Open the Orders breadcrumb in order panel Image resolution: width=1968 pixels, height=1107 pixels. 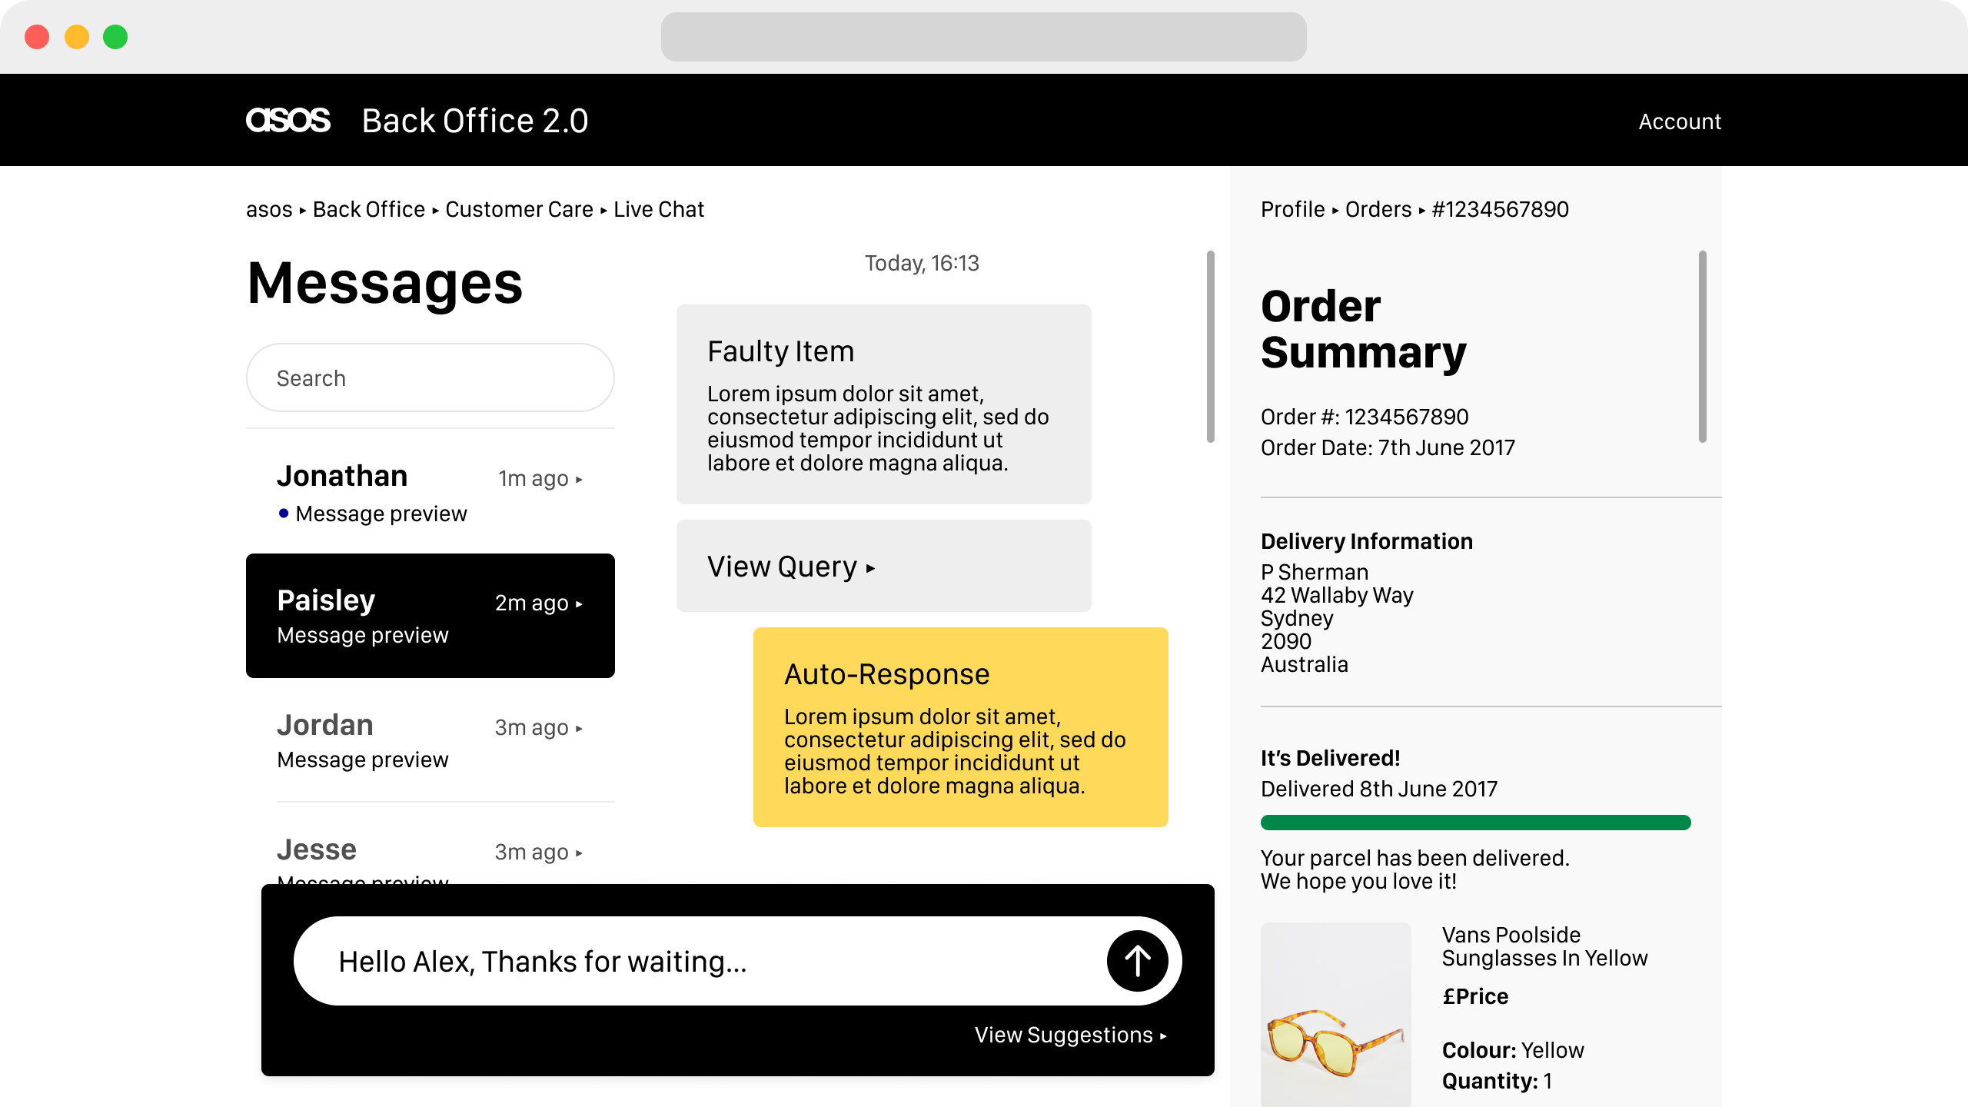click(1378, 209)
